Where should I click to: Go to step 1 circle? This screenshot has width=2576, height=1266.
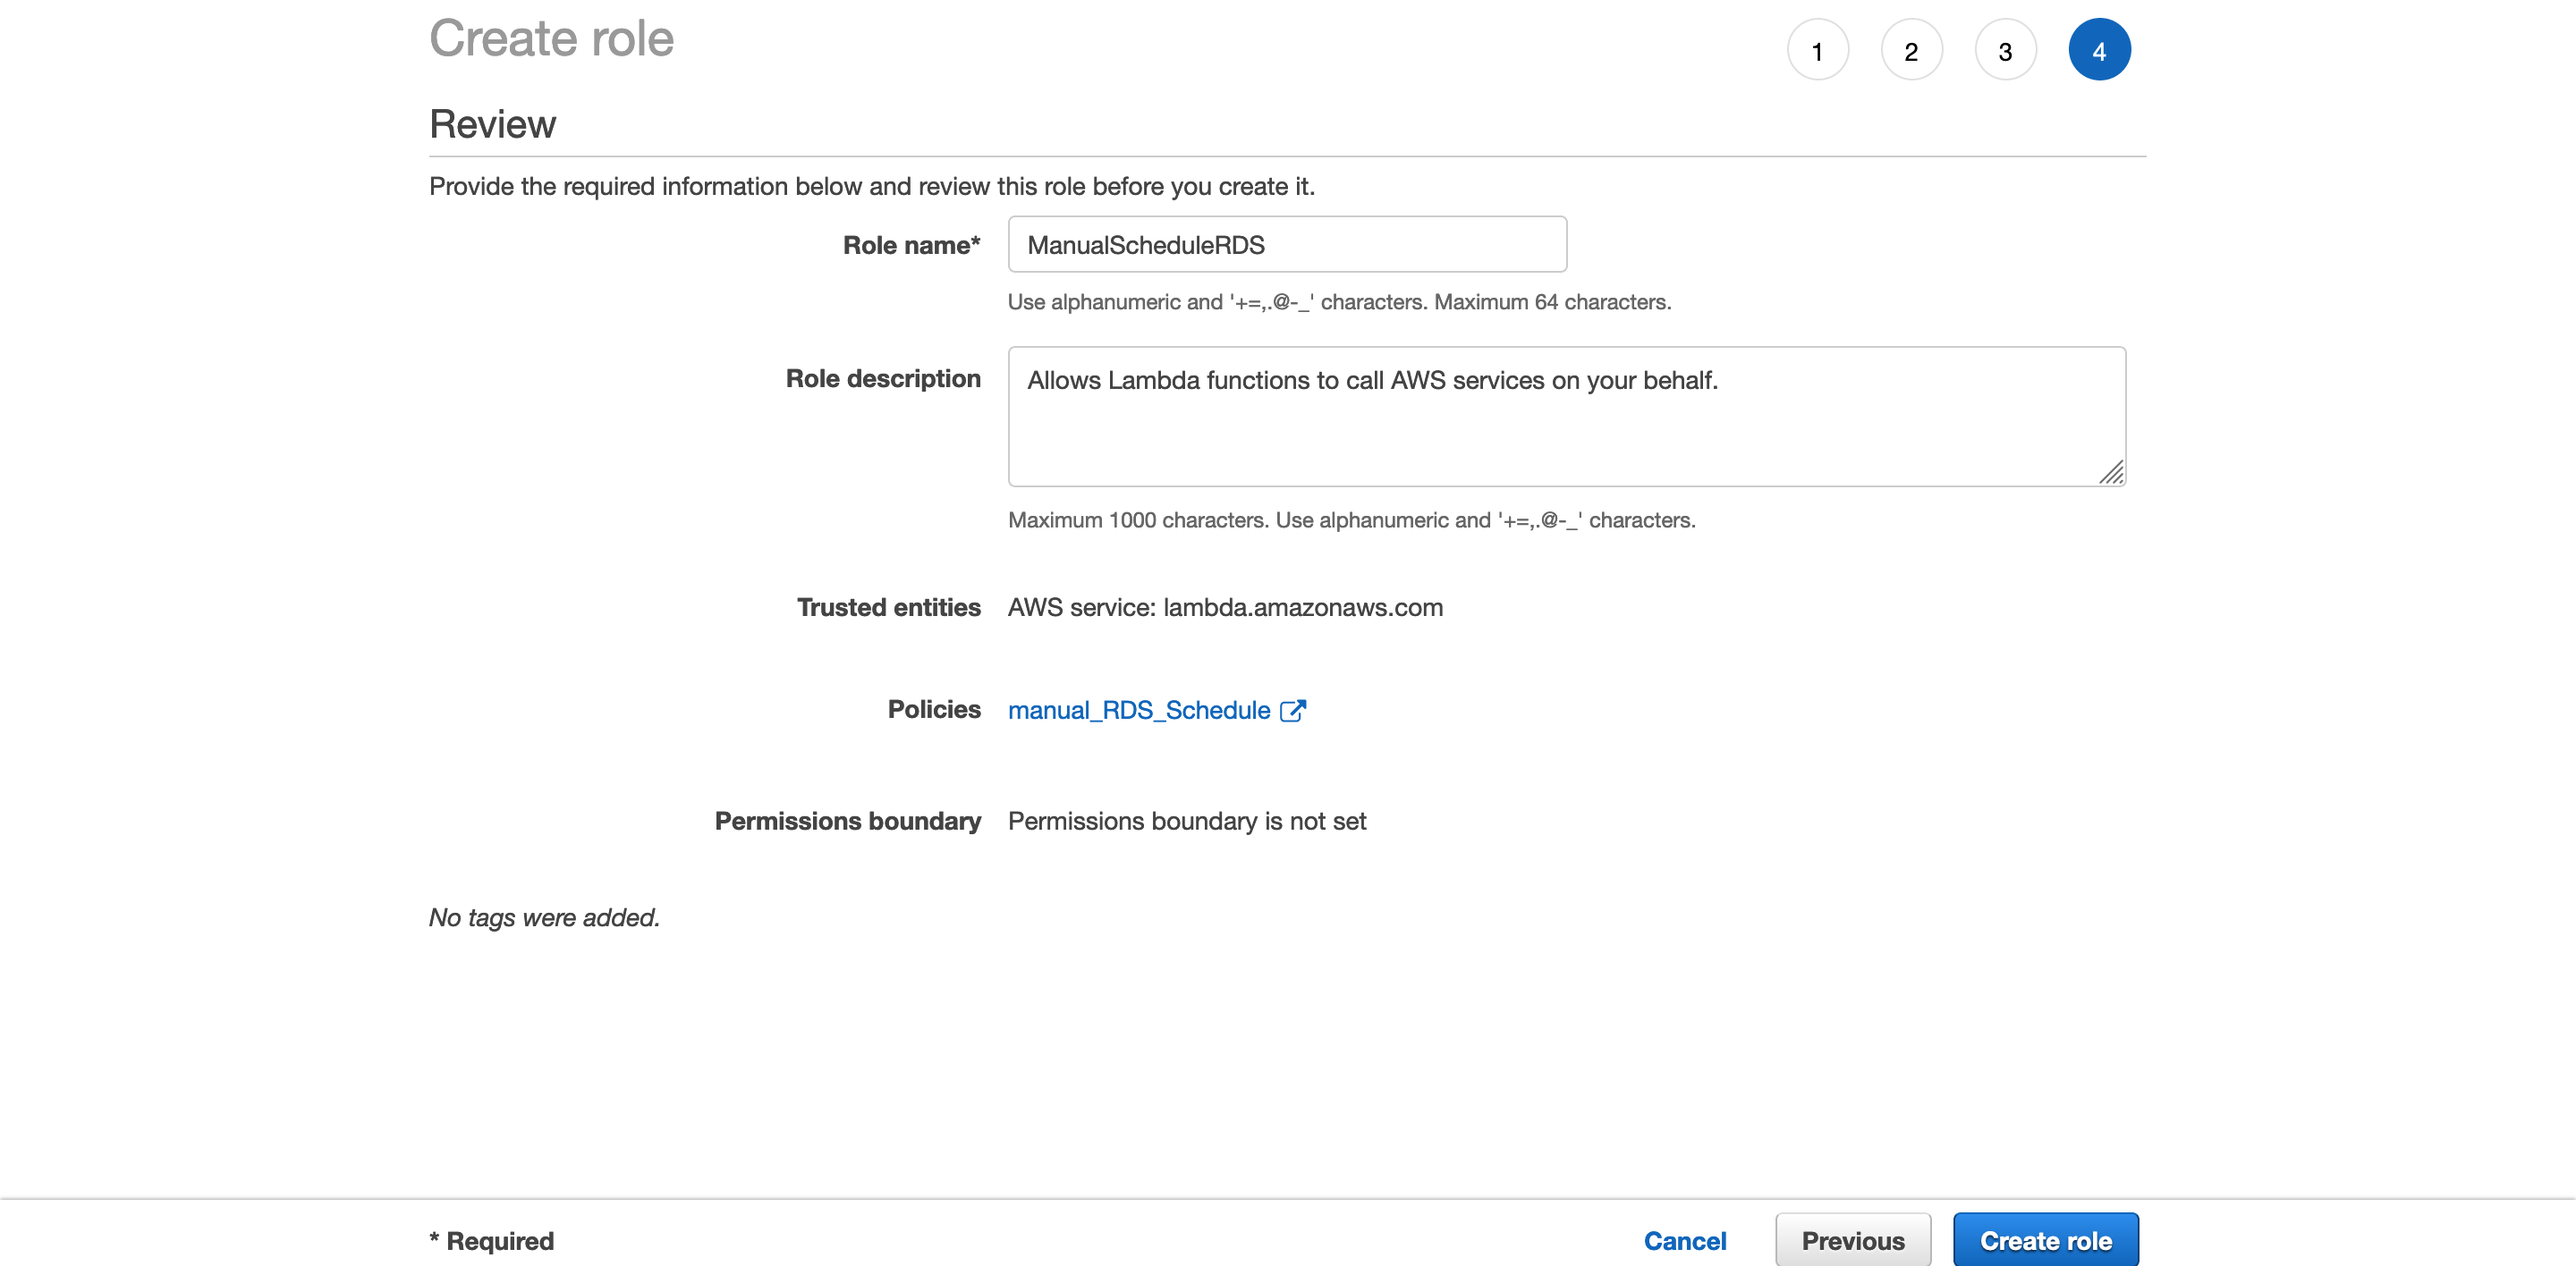tap(1817, 50)
